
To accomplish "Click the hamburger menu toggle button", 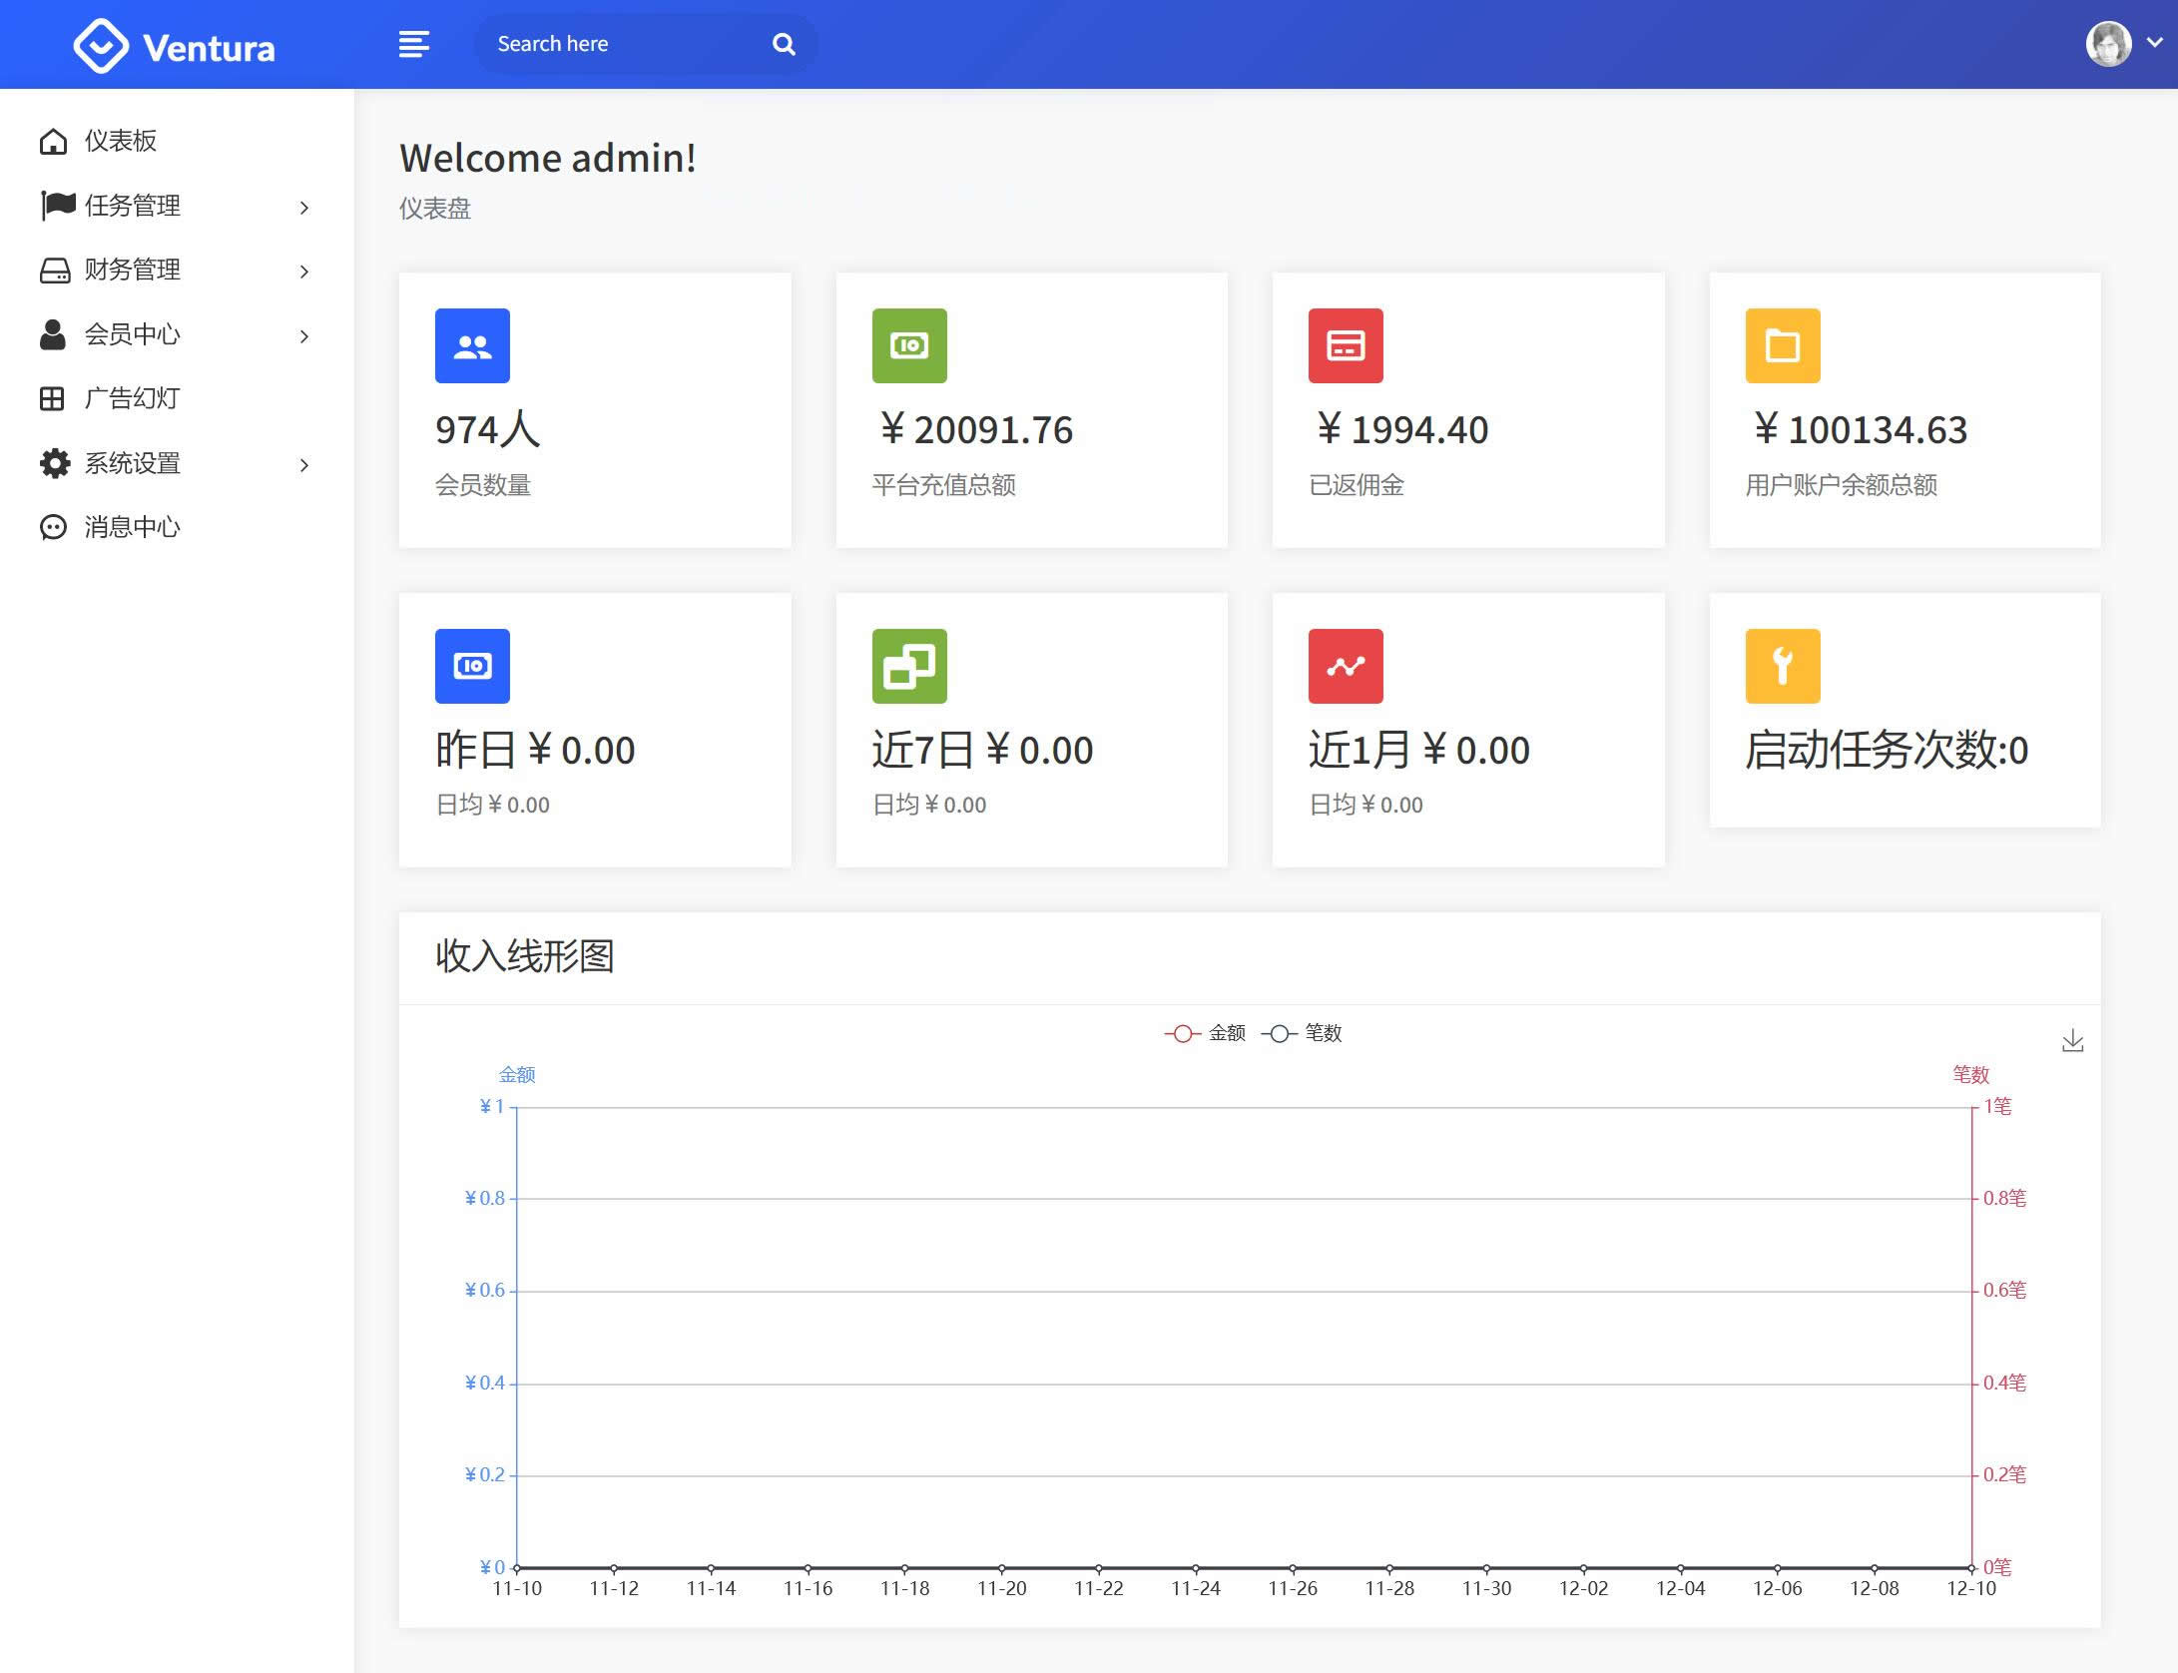I will click(x=411, y=42).
